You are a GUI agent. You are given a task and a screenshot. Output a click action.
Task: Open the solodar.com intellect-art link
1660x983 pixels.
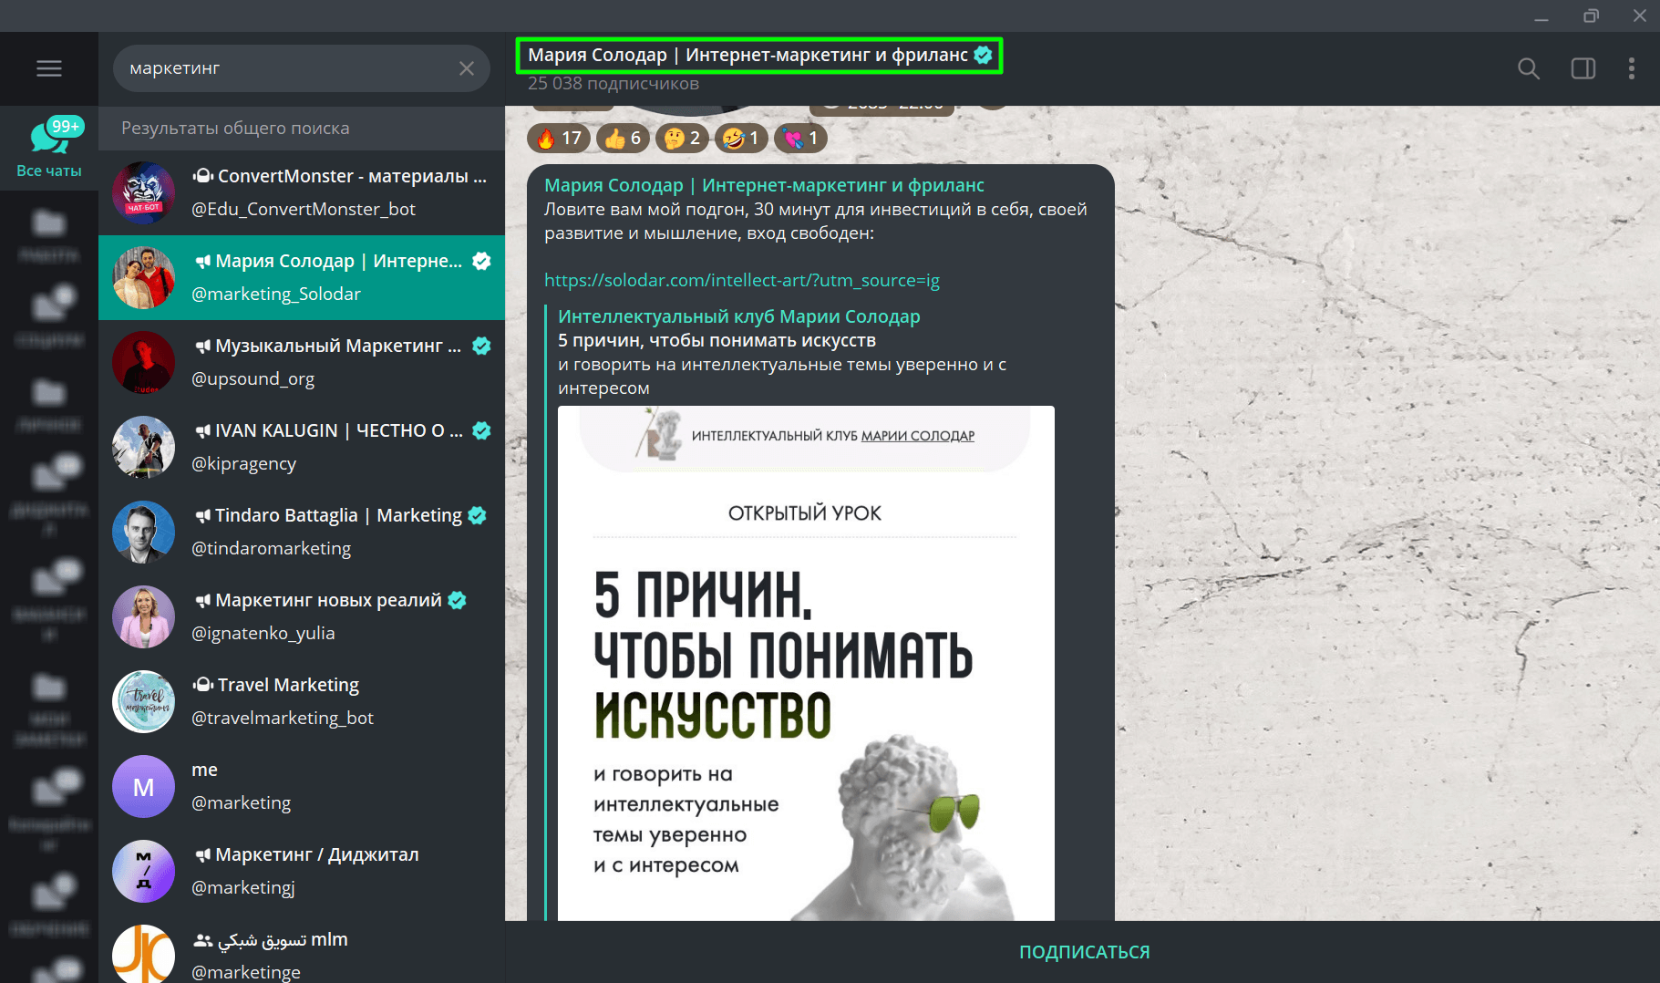[x=741, y=280]
